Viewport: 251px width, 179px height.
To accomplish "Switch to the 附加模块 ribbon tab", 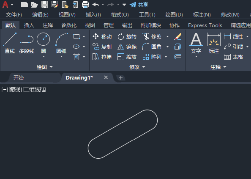I will [151, 25].
